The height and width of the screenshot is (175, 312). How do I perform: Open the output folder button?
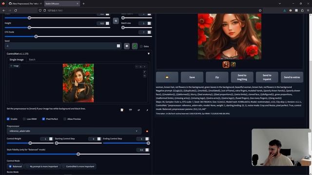click(167, 77)
